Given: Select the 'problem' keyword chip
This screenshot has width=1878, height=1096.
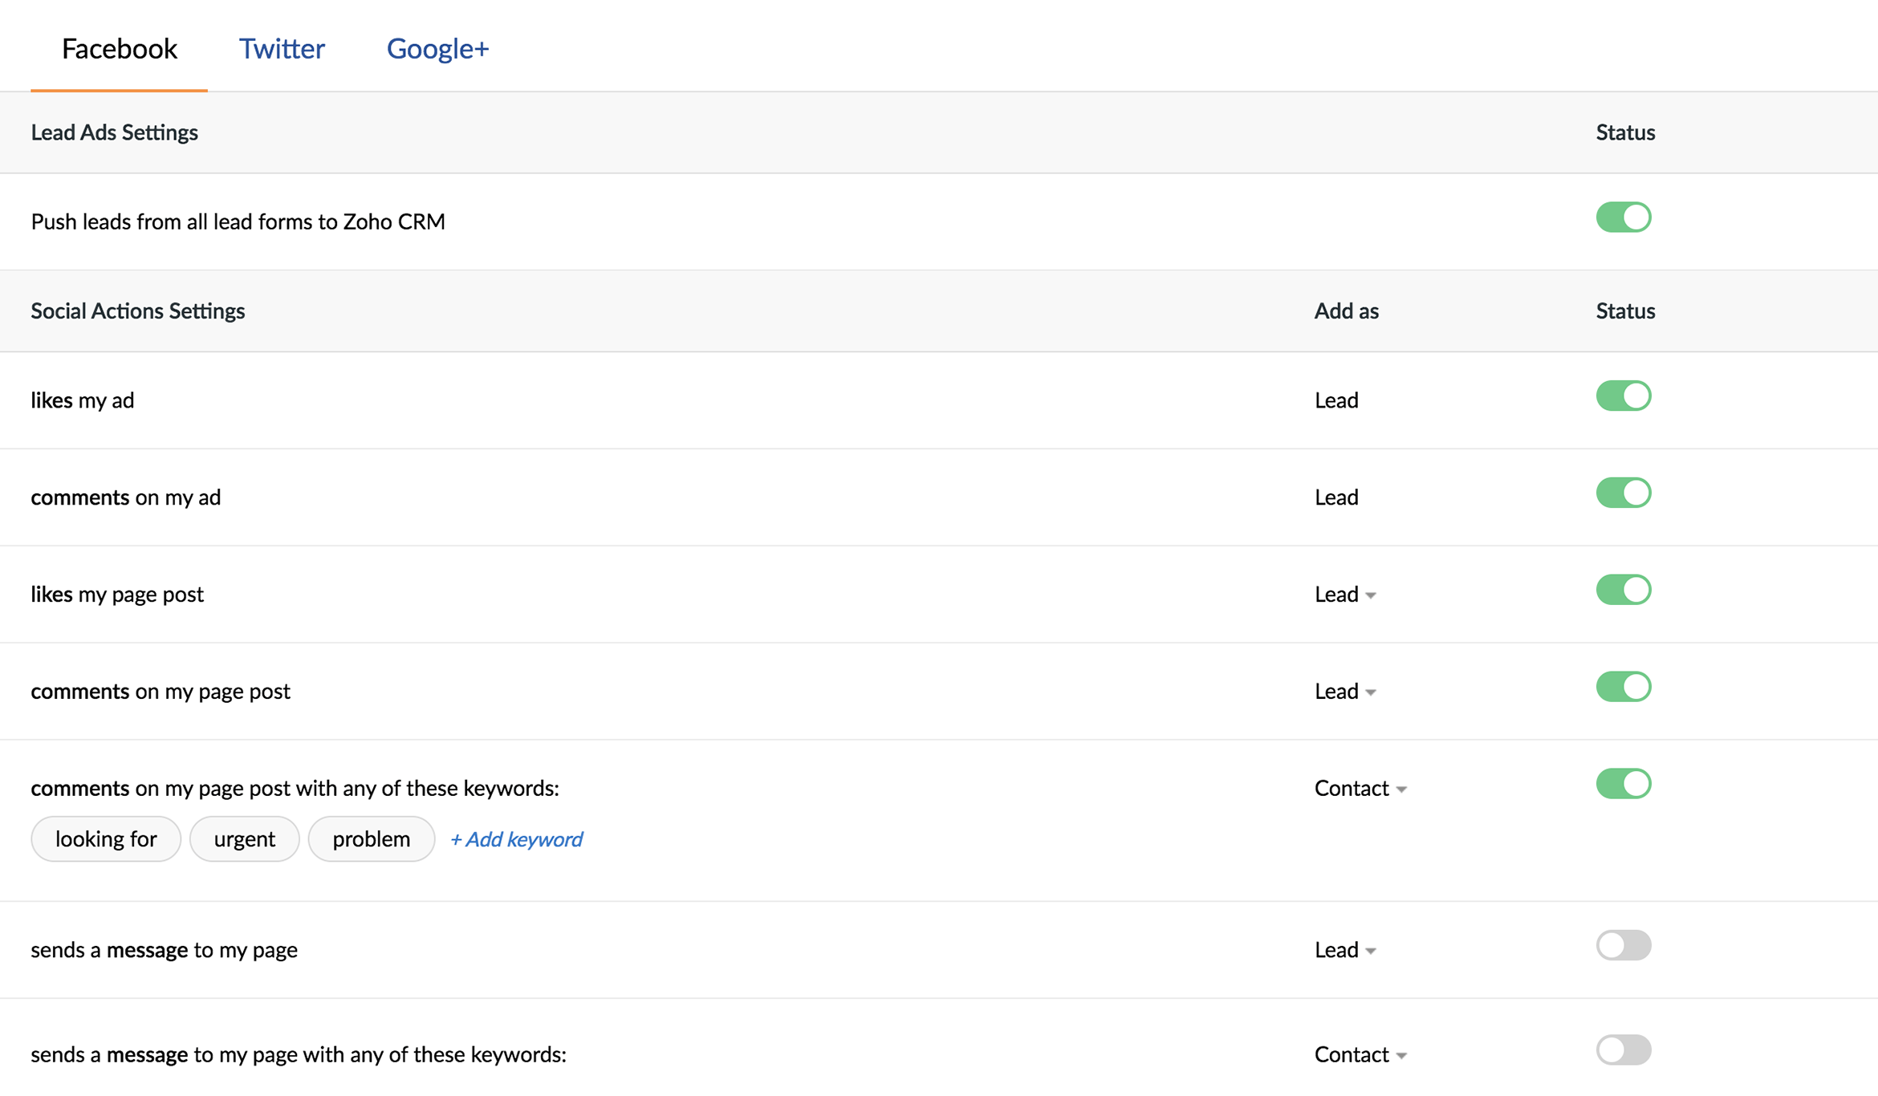Looking at the screenshot, I should click(372, 839).
